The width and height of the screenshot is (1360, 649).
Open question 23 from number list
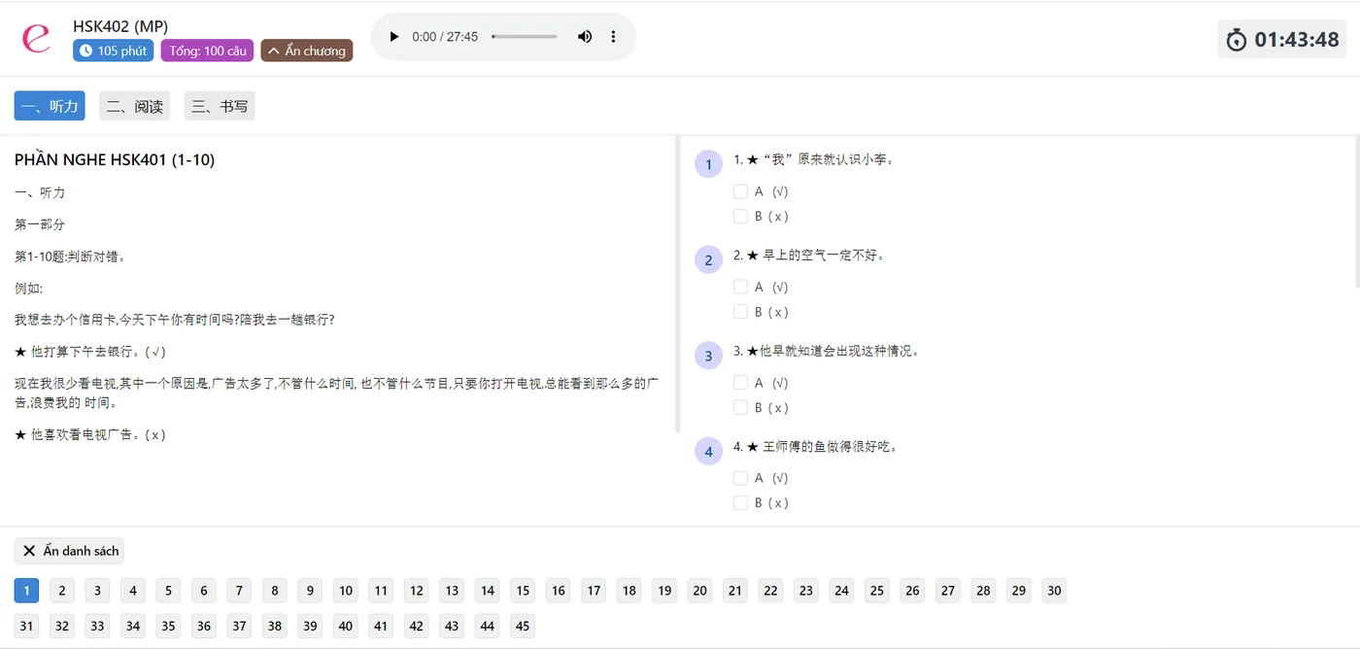pos(806,591)
